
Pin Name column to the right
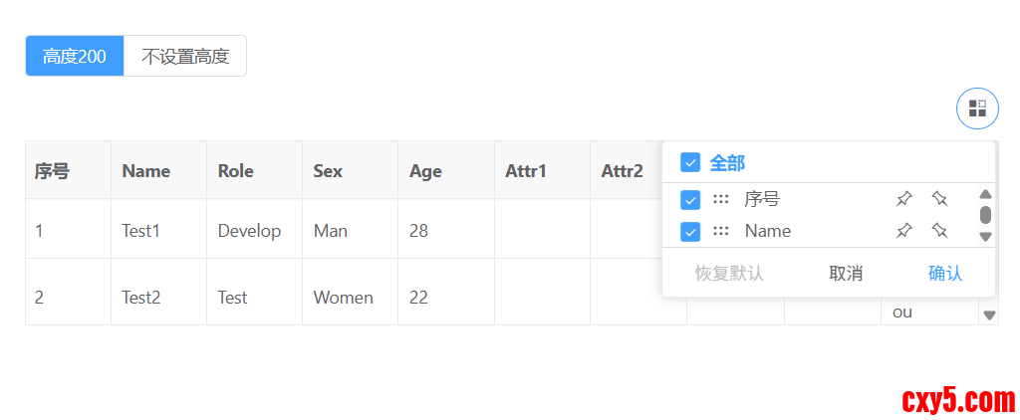pyautogui.click(x=939, y=231)
